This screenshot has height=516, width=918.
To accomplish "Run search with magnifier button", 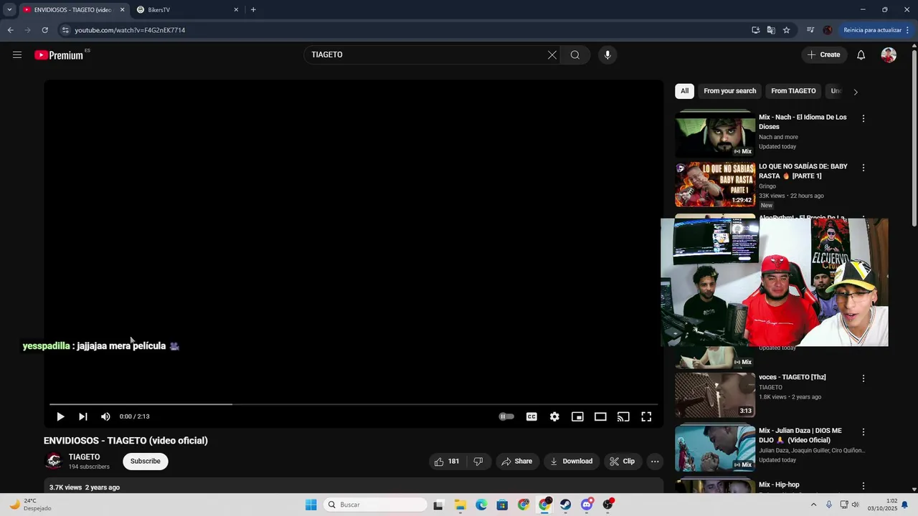I will (575, 55).
